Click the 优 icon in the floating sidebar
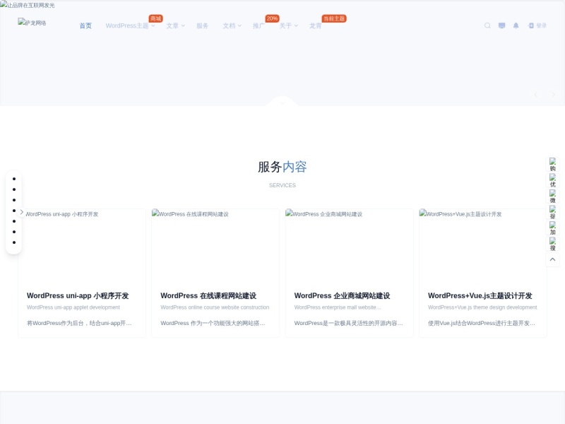 click(552, 180)
